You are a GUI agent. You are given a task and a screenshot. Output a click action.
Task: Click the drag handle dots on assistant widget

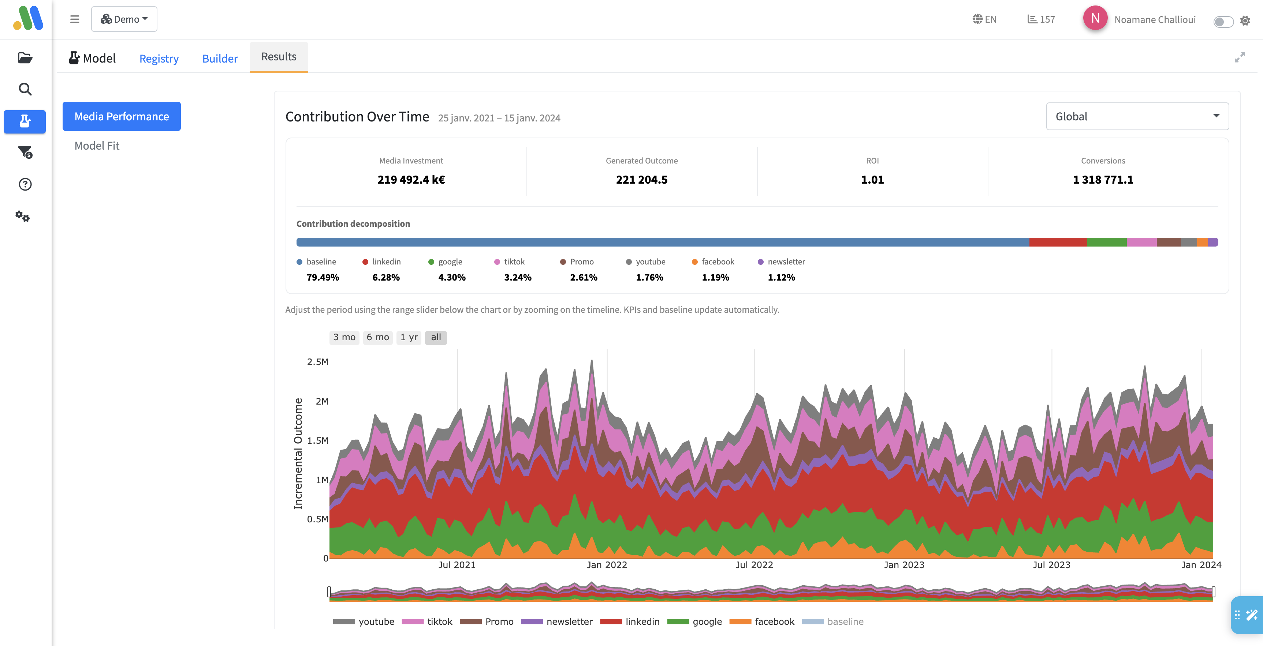click(1237, 615)
